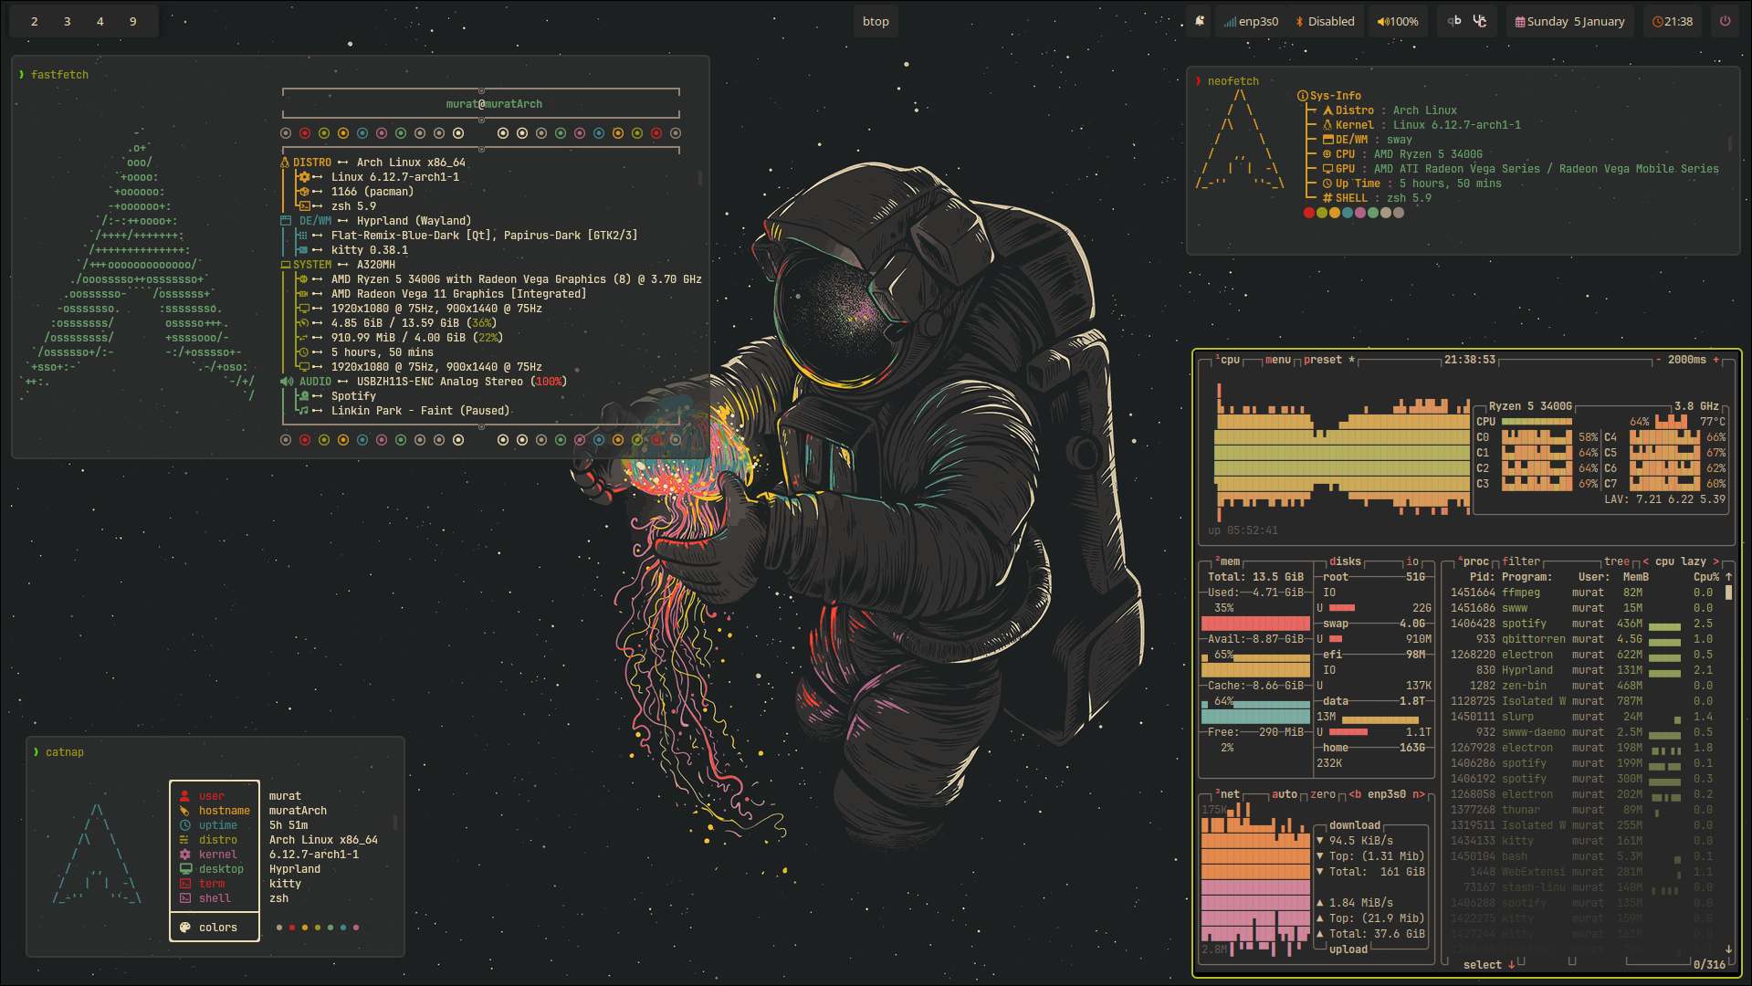The height and width of the screenshot is (986, 1752).
Task: Click the btop window title in top bar
Action: (876, 21)
